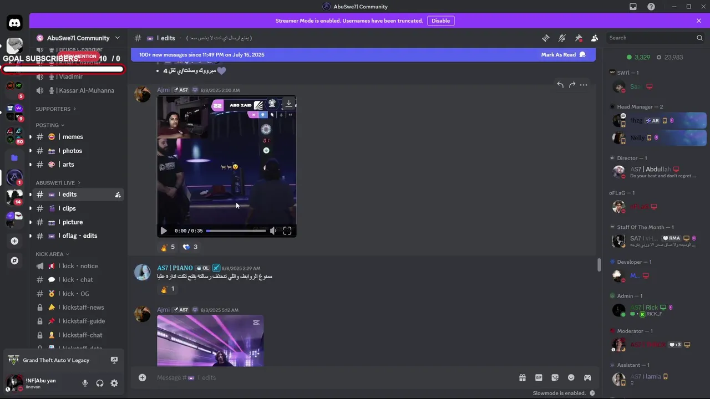710x399 pixels.
Task: Create invite icon on edits channel
Action: coord(118,195)
